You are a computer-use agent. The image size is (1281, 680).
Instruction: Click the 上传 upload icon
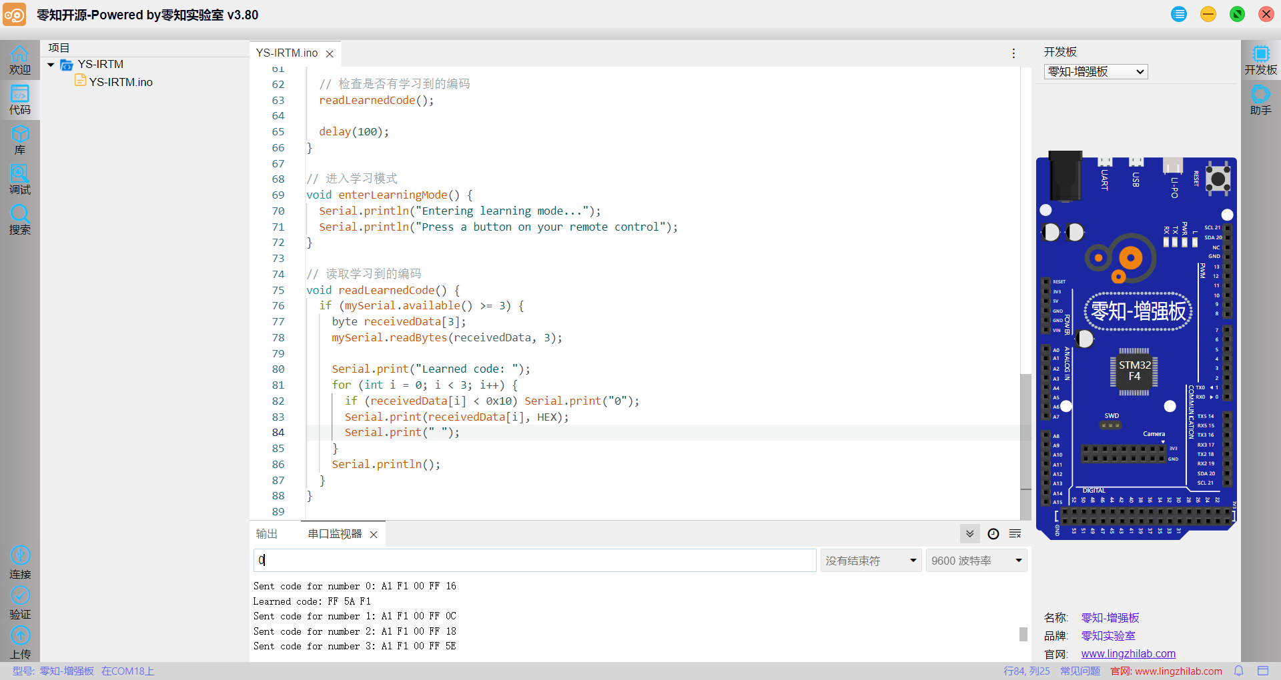20,643
